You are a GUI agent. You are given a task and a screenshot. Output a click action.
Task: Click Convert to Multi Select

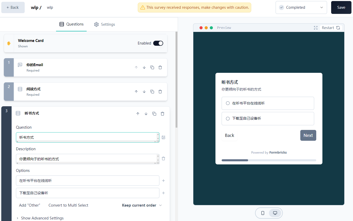pos(68,205)
